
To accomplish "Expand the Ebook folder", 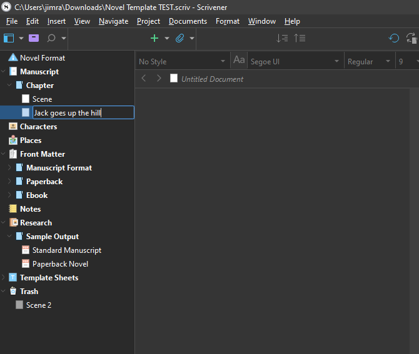I will [x=9, y=195].
